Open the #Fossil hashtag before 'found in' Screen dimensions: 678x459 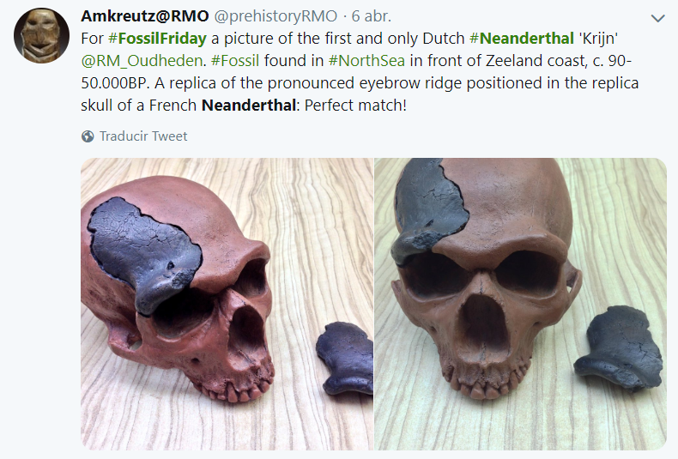tap(235, 61)
